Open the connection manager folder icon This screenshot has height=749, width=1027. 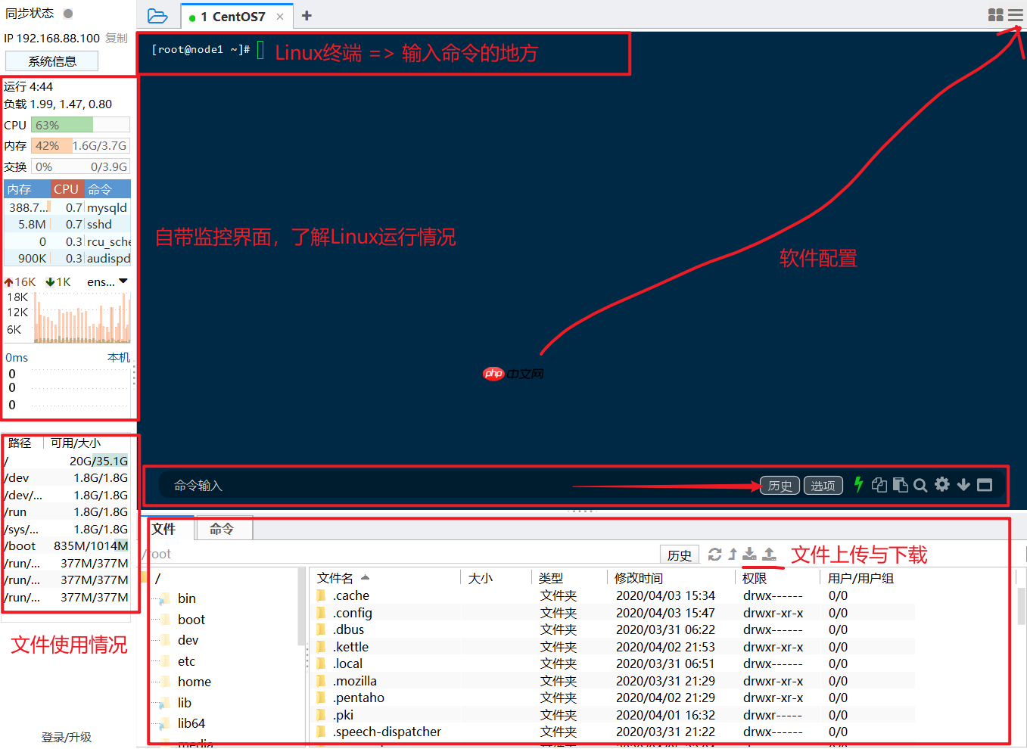coord(158,15)
